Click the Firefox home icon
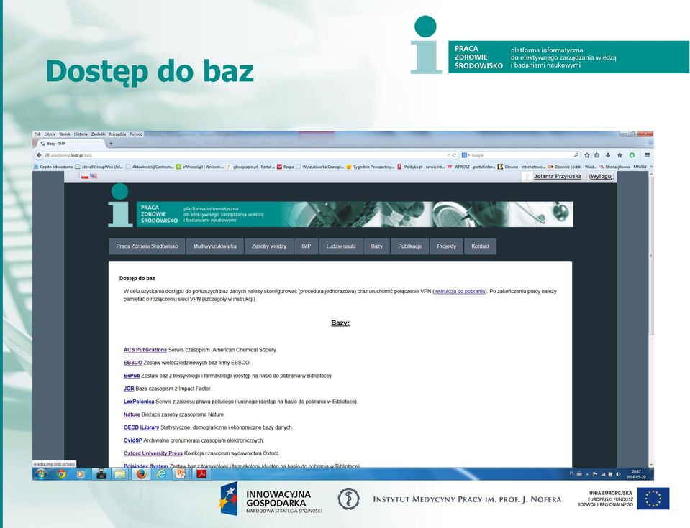The height and width of the screenshot is (528, 690). point(619,155)
